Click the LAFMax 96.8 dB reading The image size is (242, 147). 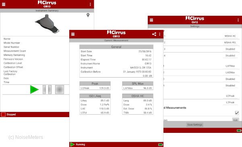tap(138, 88)
